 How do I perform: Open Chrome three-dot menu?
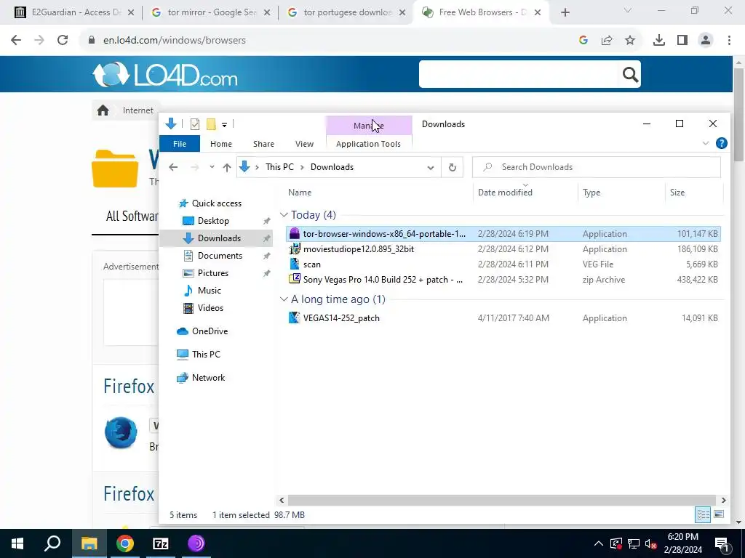(x=729, y=41)
